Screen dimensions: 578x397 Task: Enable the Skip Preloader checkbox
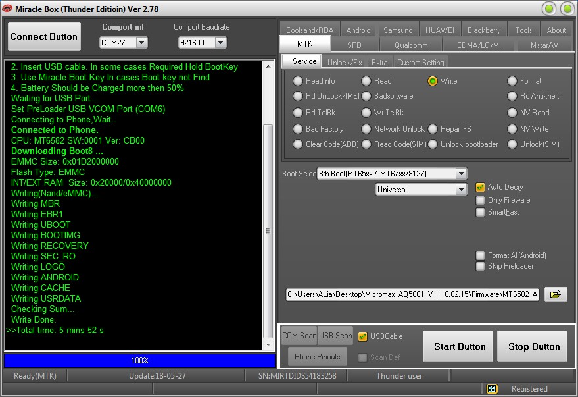[480, 266]
